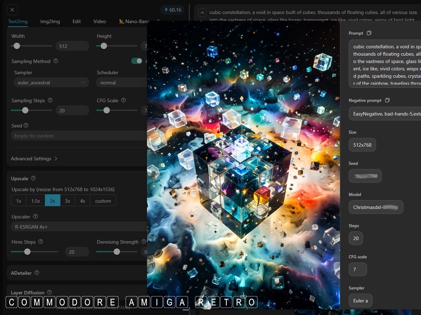Expand the Advanced Settings section
Image resolution: width=421 pixels, height=315 pixels.
pos(34,159)
